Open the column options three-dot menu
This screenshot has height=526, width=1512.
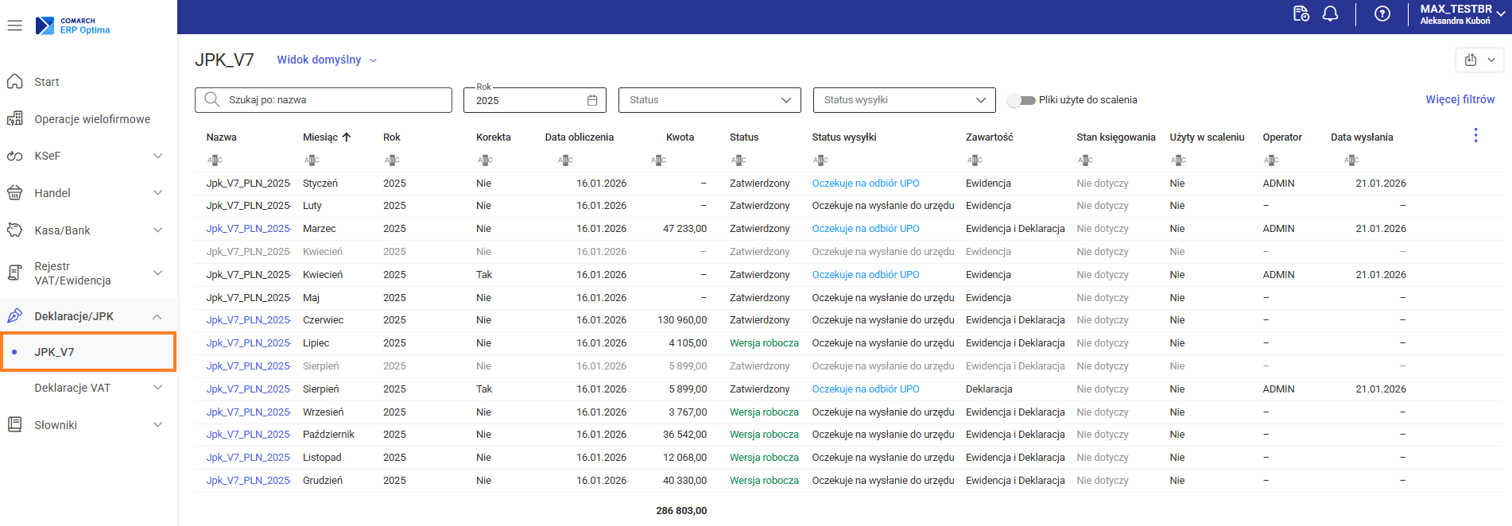click(1475, 136)
